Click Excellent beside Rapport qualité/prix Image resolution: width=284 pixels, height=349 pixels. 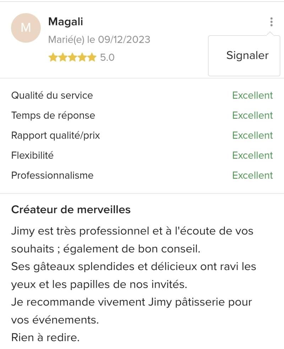[252, 135]
